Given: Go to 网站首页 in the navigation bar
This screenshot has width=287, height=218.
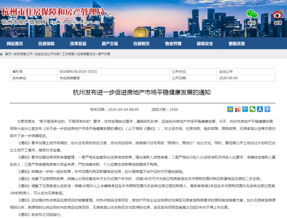Looking at the screenshot, I should pyautogui.click(x=15, y=43).
